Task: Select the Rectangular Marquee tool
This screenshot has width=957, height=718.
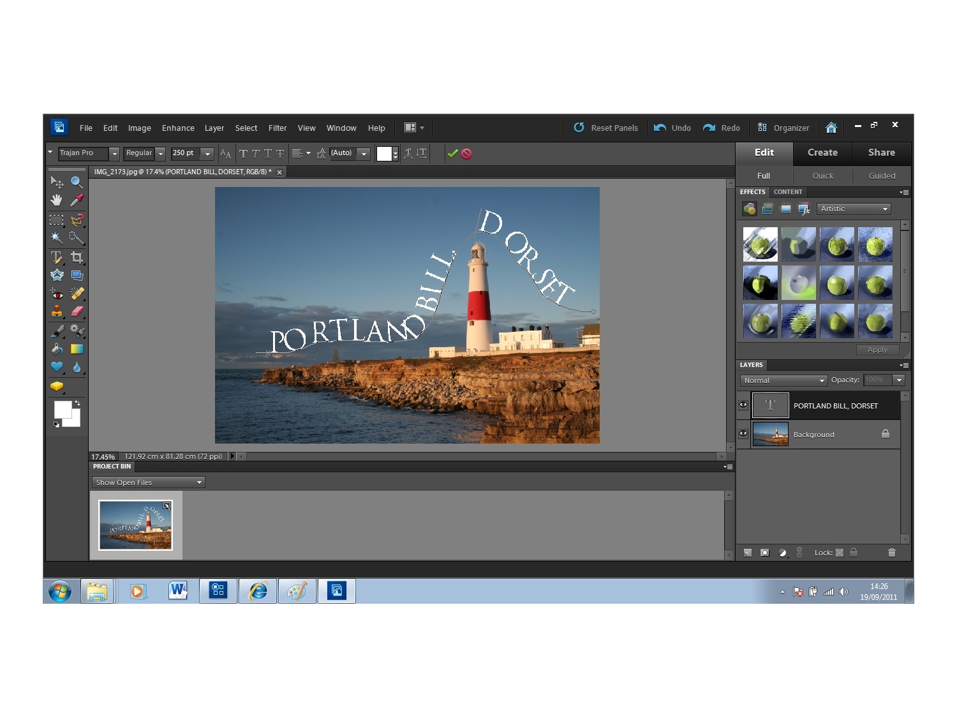Action: coord(57,220)
